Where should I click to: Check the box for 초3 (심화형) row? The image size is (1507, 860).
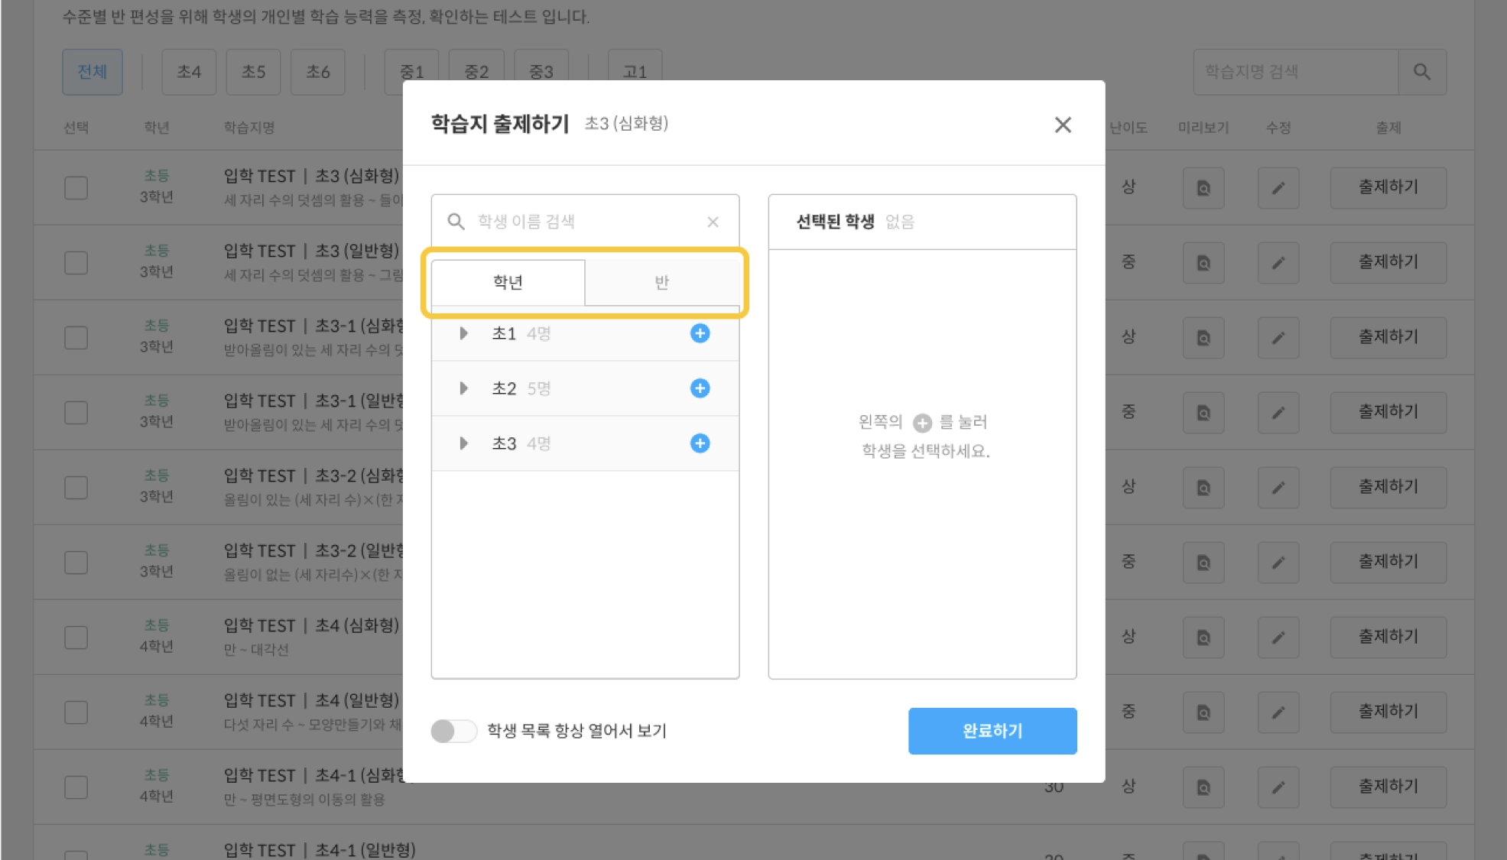coord(76,188)
